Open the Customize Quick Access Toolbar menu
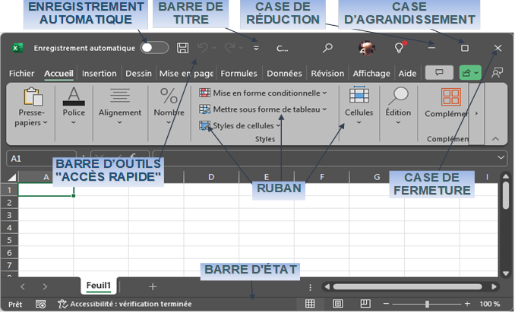 (256, 49)
